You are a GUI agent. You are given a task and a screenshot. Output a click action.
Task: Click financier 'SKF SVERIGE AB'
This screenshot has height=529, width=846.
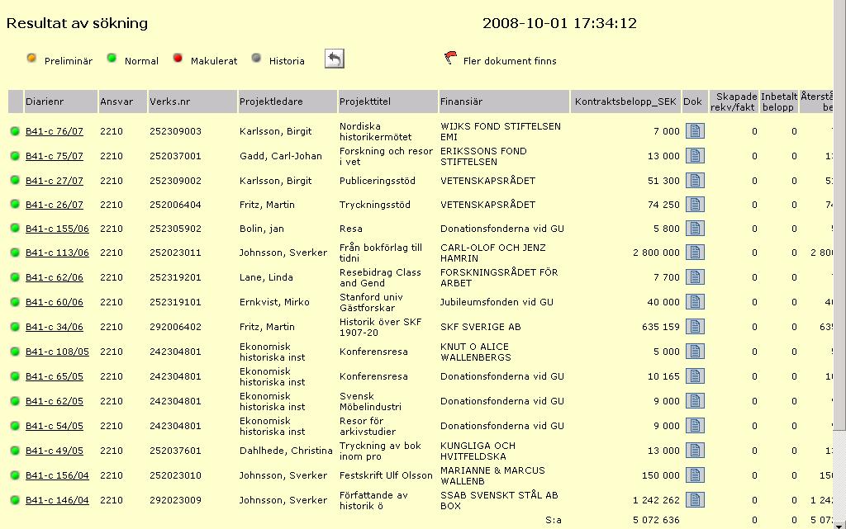pos(481,327)
